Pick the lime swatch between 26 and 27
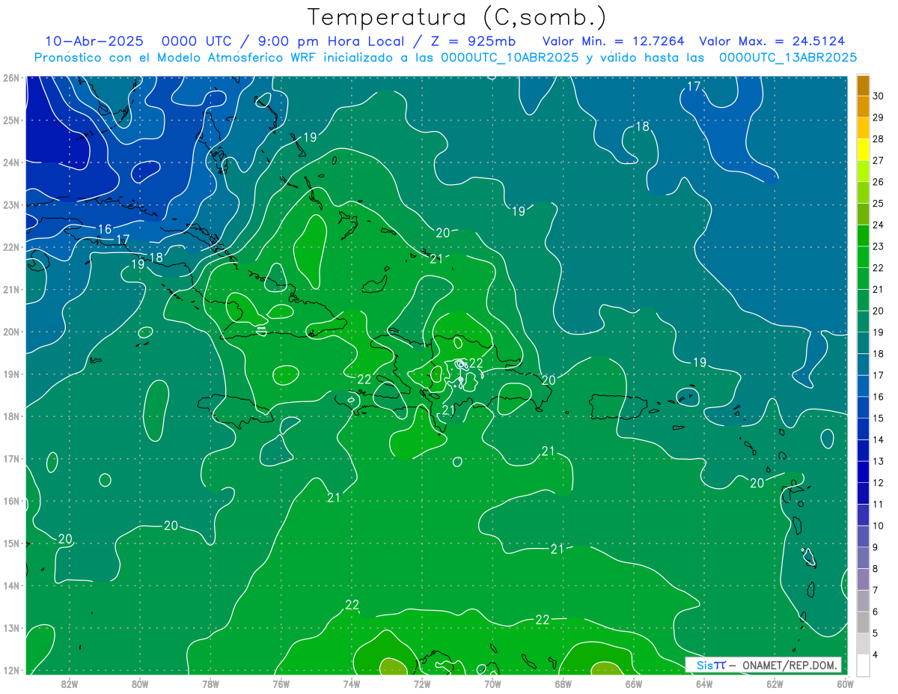898x694 pixels. [x=864, y=171]
